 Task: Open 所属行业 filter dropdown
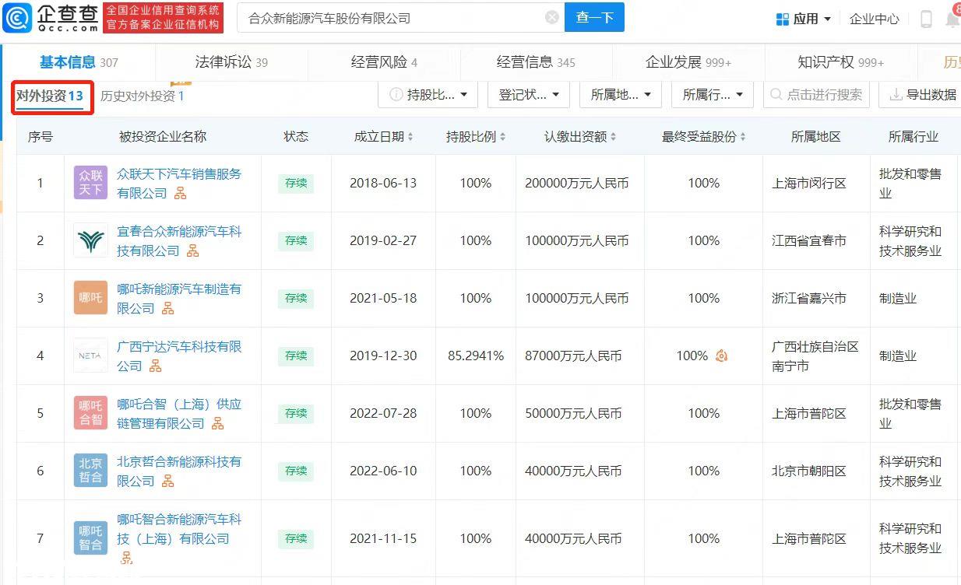[x=713, y=95]
